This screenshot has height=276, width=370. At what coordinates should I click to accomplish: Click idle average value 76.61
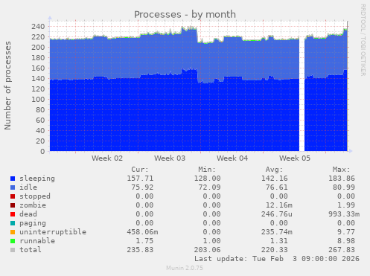click(x=277, y=187)
